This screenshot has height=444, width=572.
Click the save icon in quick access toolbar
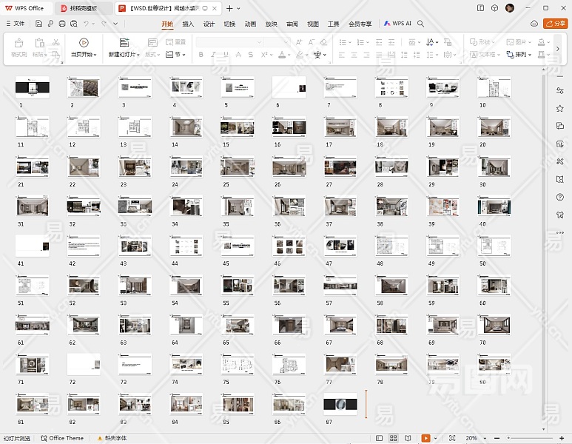click(38, 24)
